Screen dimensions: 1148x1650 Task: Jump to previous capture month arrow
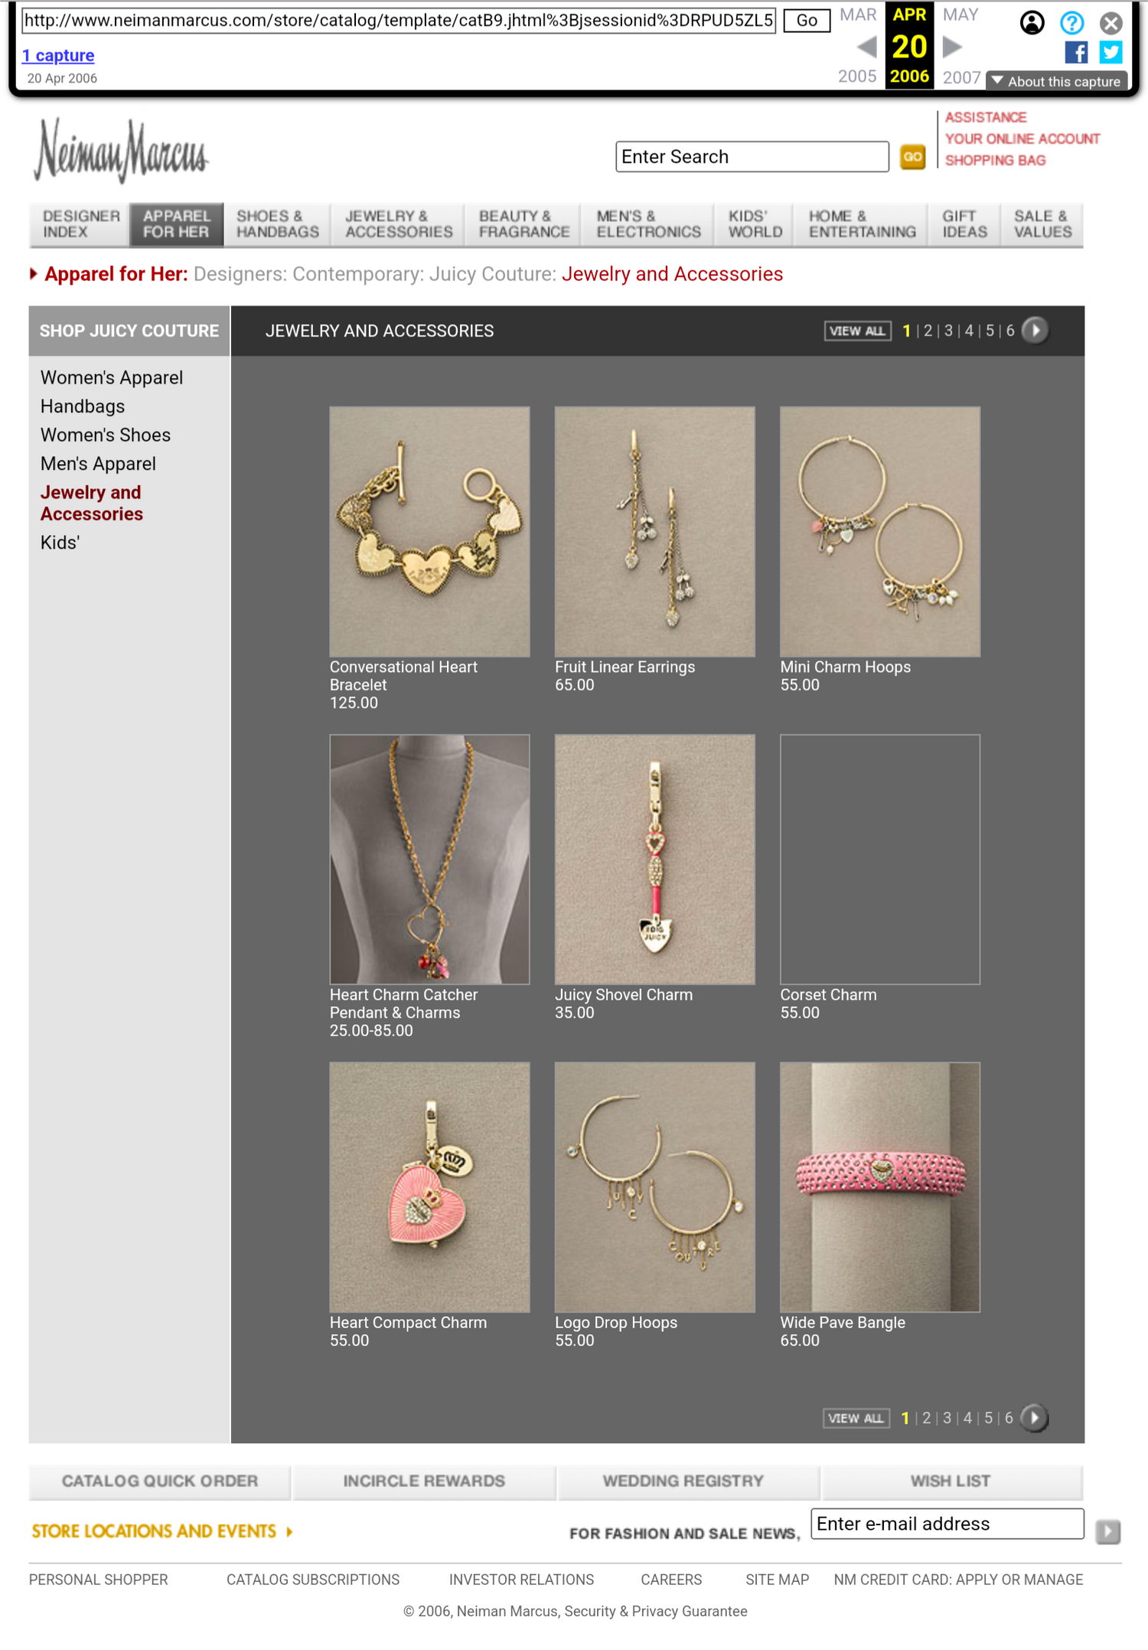click(x=866, y=47)
